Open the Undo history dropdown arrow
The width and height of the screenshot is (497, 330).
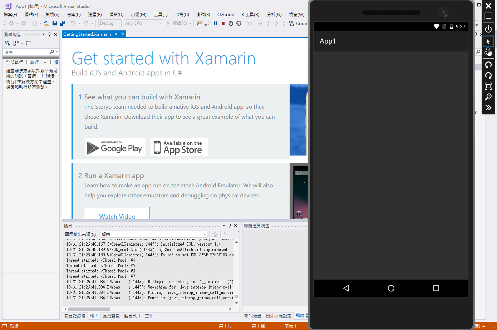point(79,23)
